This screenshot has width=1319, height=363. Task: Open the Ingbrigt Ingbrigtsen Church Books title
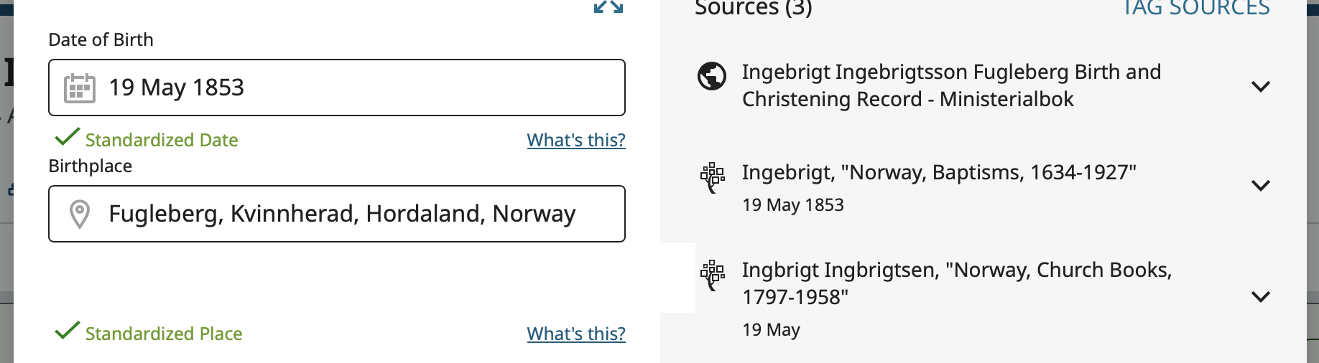click(956, 283)
